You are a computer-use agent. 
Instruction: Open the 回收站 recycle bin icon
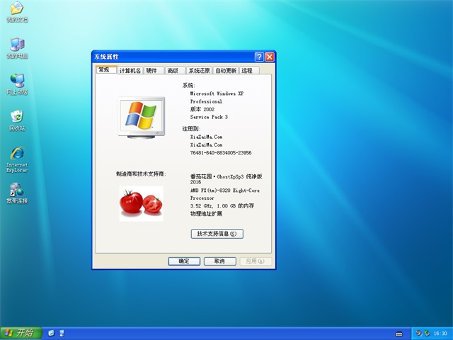click(17, 118)
